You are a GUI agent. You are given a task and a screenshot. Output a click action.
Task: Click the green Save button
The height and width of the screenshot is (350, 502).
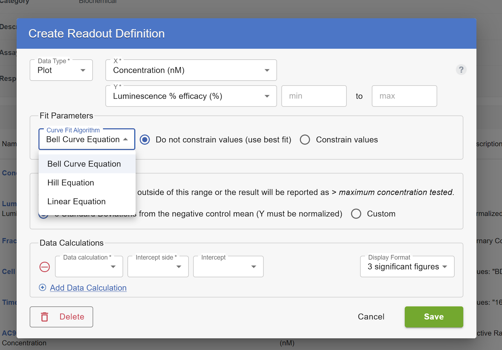click(x=434, y=317)
